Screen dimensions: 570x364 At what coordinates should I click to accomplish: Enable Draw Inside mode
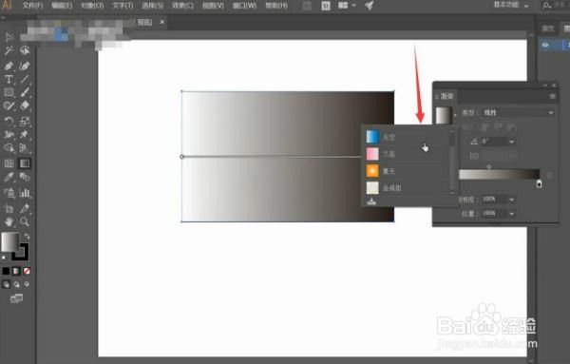(x=27, y=284)
